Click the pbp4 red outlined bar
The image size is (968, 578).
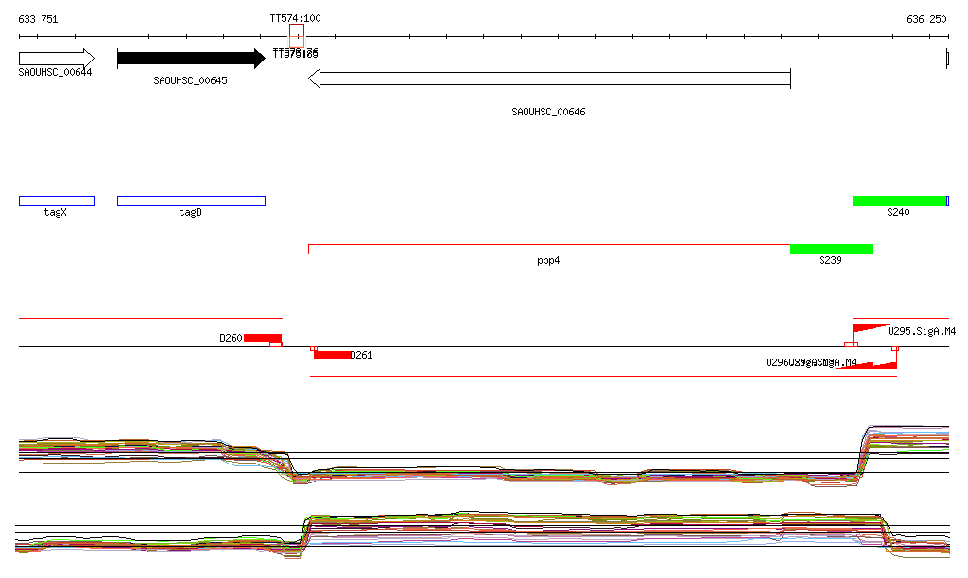tap(548, 249)
